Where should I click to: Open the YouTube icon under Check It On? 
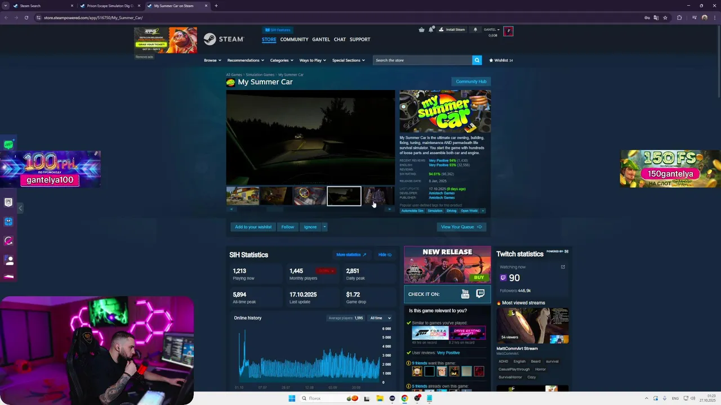465,294
